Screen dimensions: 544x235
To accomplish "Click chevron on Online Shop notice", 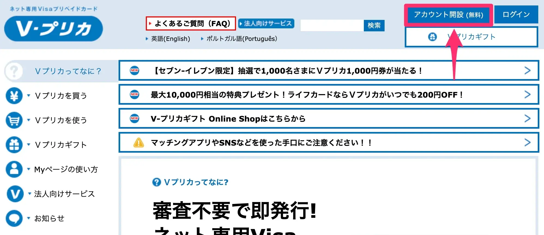I will click(528, 119).
